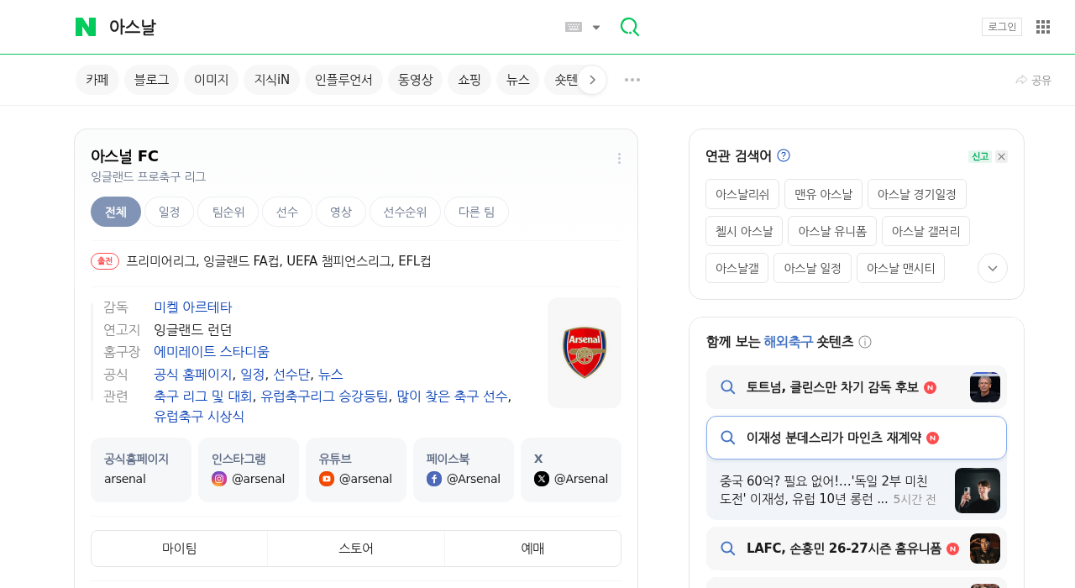Open the keyboard type dropdown arrow

595,26
